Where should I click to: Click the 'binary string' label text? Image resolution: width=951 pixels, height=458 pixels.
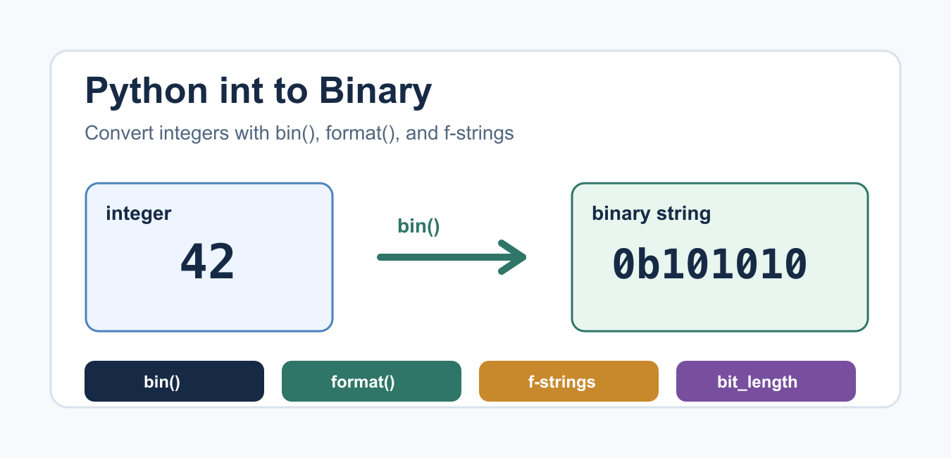pyautogui.click(x=651, y=213)
